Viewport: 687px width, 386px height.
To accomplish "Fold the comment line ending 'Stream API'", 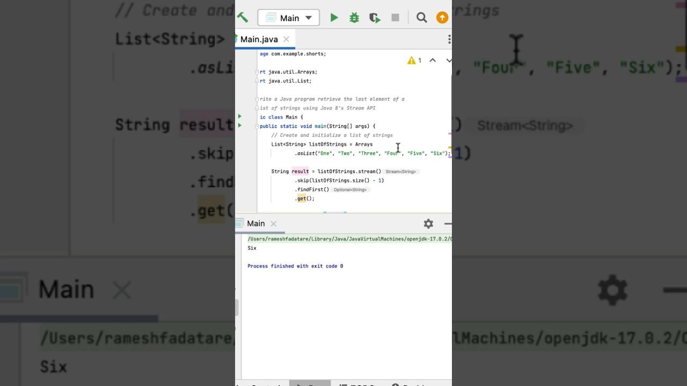I will [258, 108].
